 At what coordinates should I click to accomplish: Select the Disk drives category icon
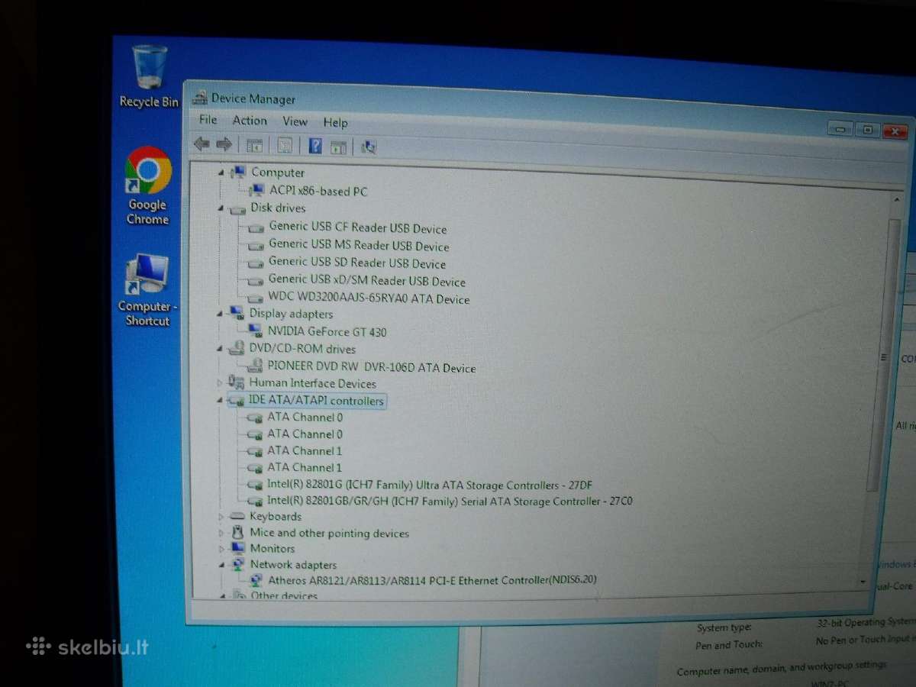pos(237,208)
